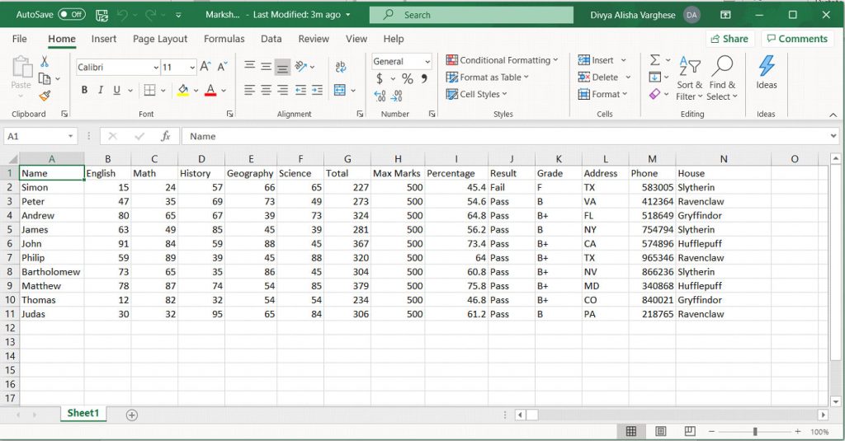Expand the Calibri font name dropdown
This screenshot has width=845, height=441.
pyautogui.click(x=156, y=68)
